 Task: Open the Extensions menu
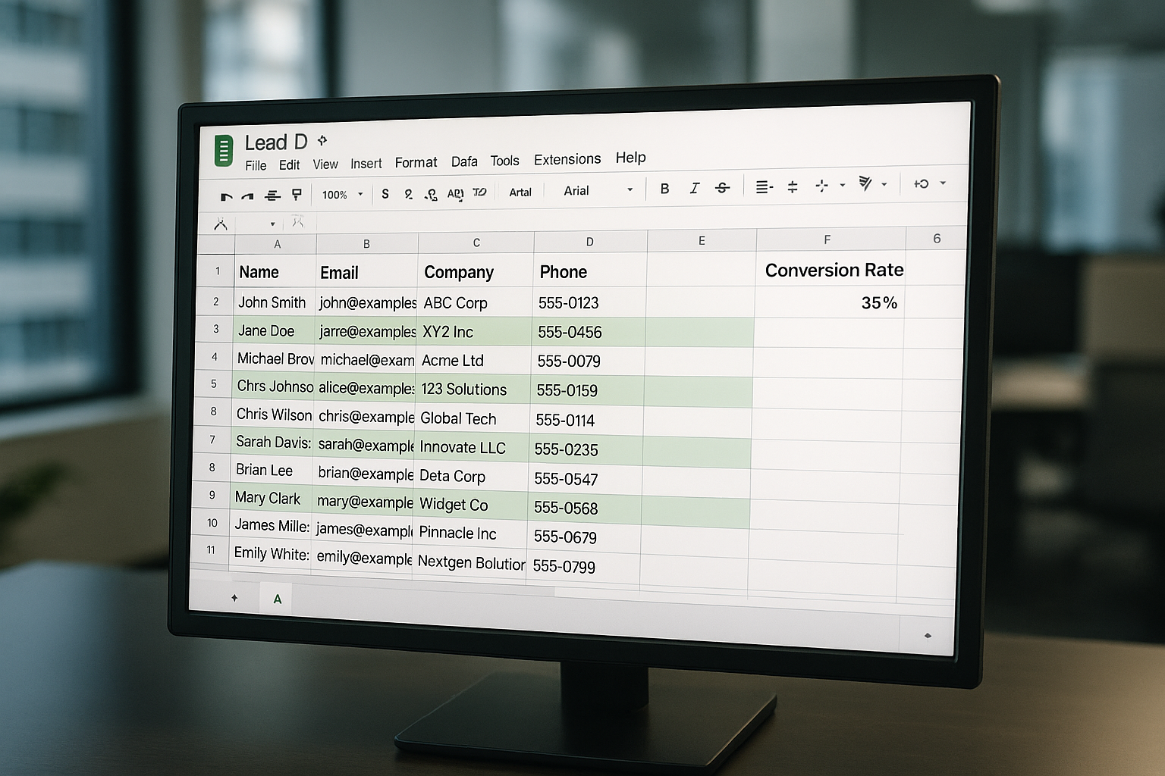click(x=567, y=159)
